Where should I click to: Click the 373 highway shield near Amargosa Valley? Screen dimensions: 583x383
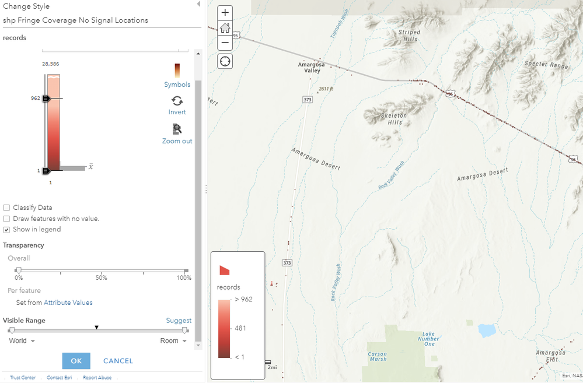click(308, 100)
